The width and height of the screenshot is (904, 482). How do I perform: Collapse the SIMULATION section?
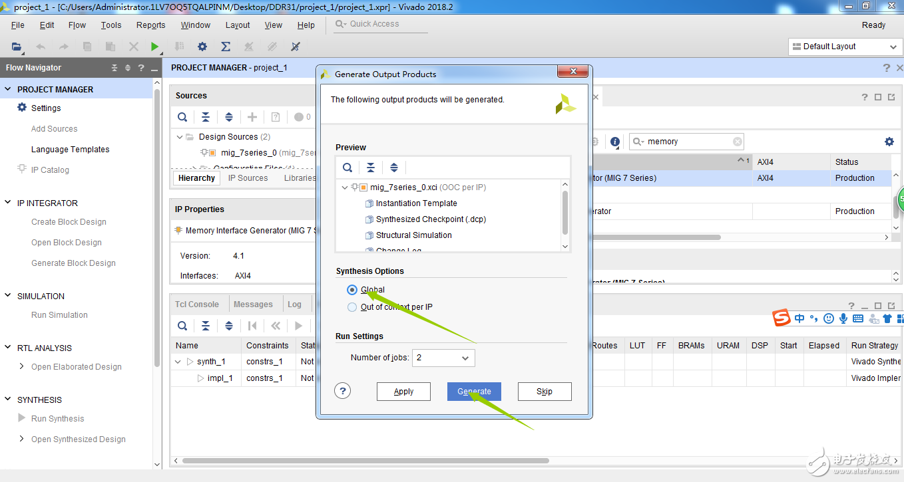coord(8,296)
